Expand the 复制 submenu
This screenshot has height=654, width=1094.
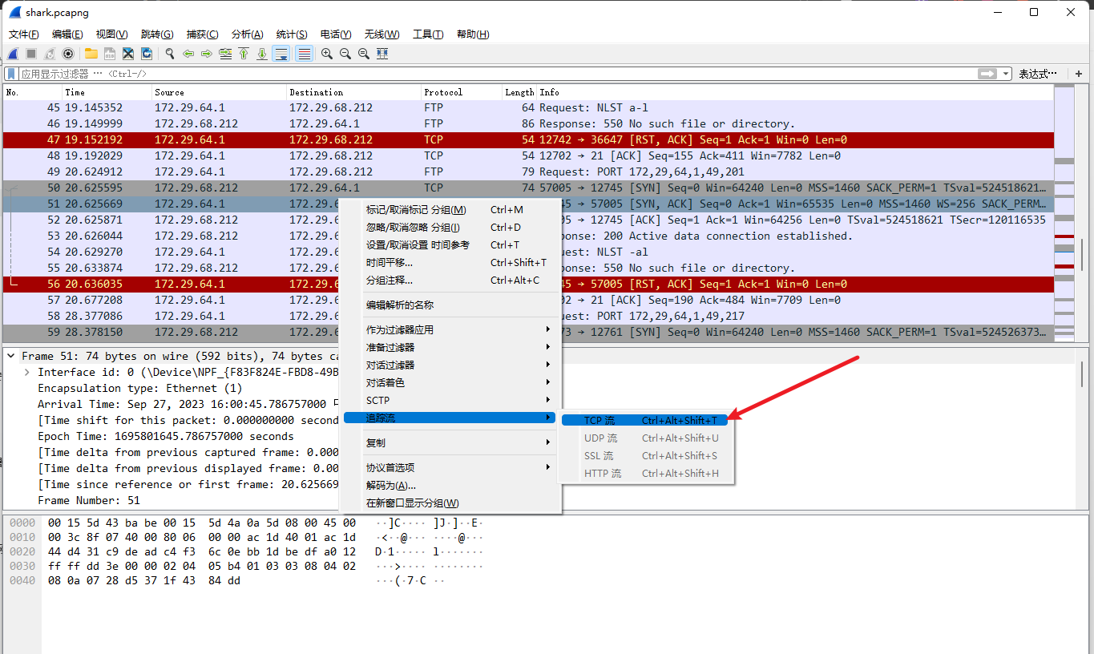pyautogui.click(x=451, y=443)
